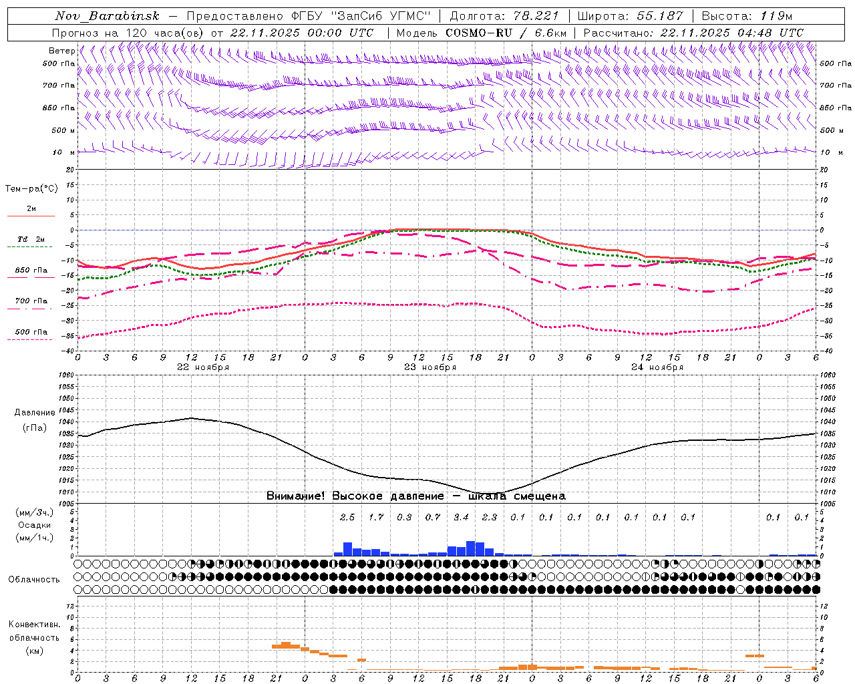This screenshot has width=855, height=684.
Task: Click the '(мм/3ч.)' unit label
Action: (35, 512)
